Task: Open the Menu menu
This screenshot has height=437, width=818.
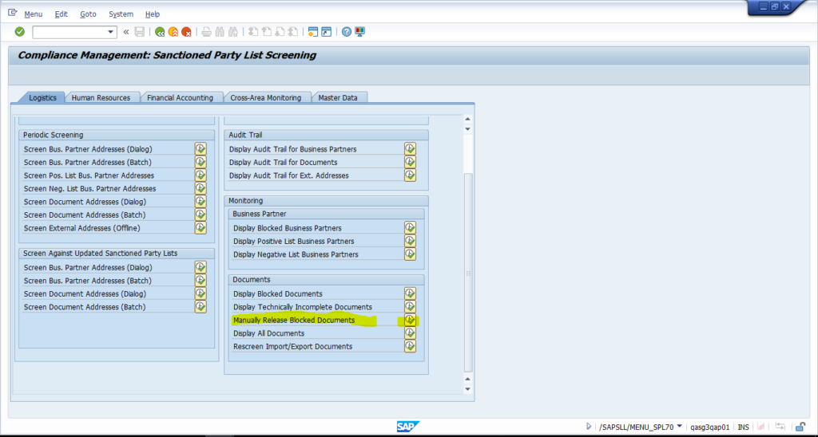Action: (x=34, y=14)
